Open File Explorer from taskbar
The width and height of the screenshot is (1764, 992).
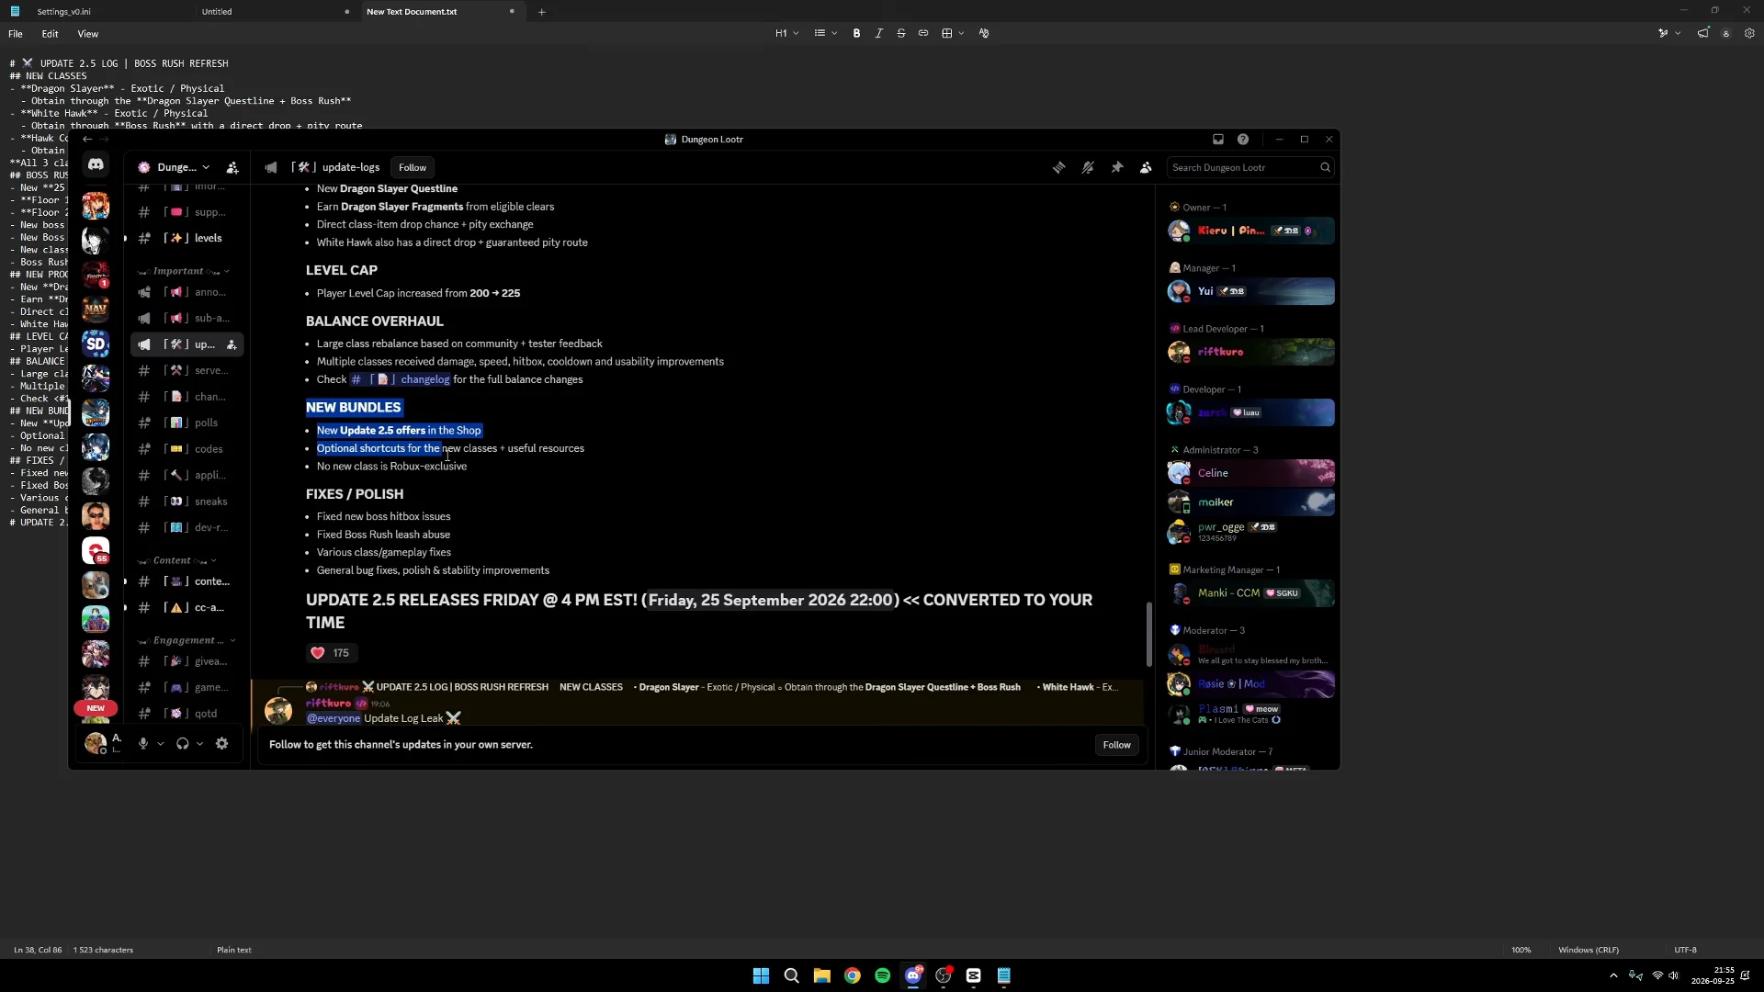click(822, 975)
